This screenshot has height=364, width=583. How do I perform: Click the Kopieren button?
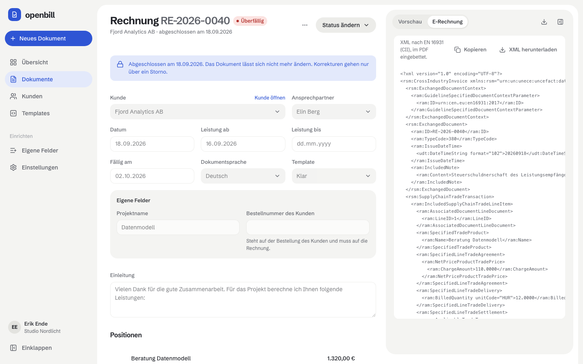(470, 50)
